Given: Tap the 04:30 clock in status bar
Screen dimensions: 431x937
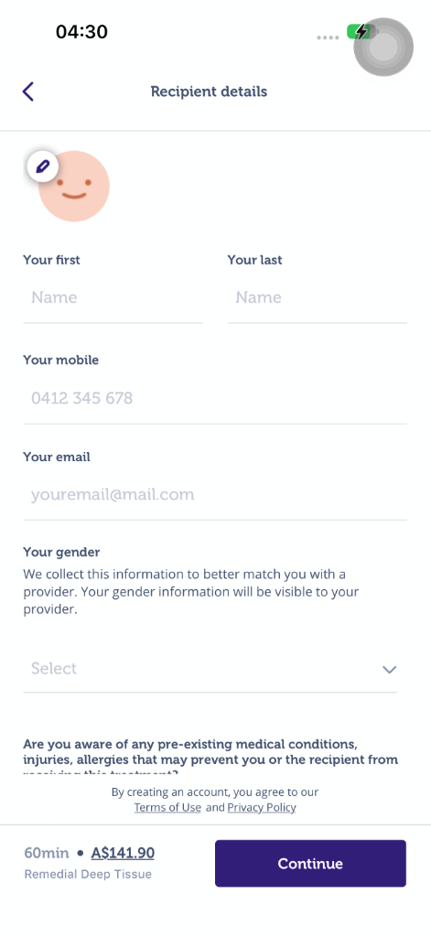Looking at the screenshot, I should click(81, 32).
